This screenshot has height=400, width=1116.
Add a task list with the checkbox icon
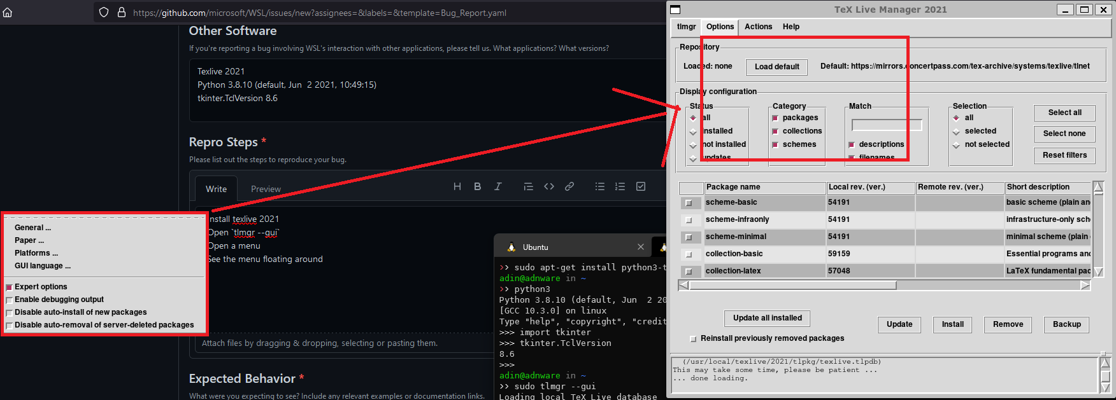pos(641,186)
